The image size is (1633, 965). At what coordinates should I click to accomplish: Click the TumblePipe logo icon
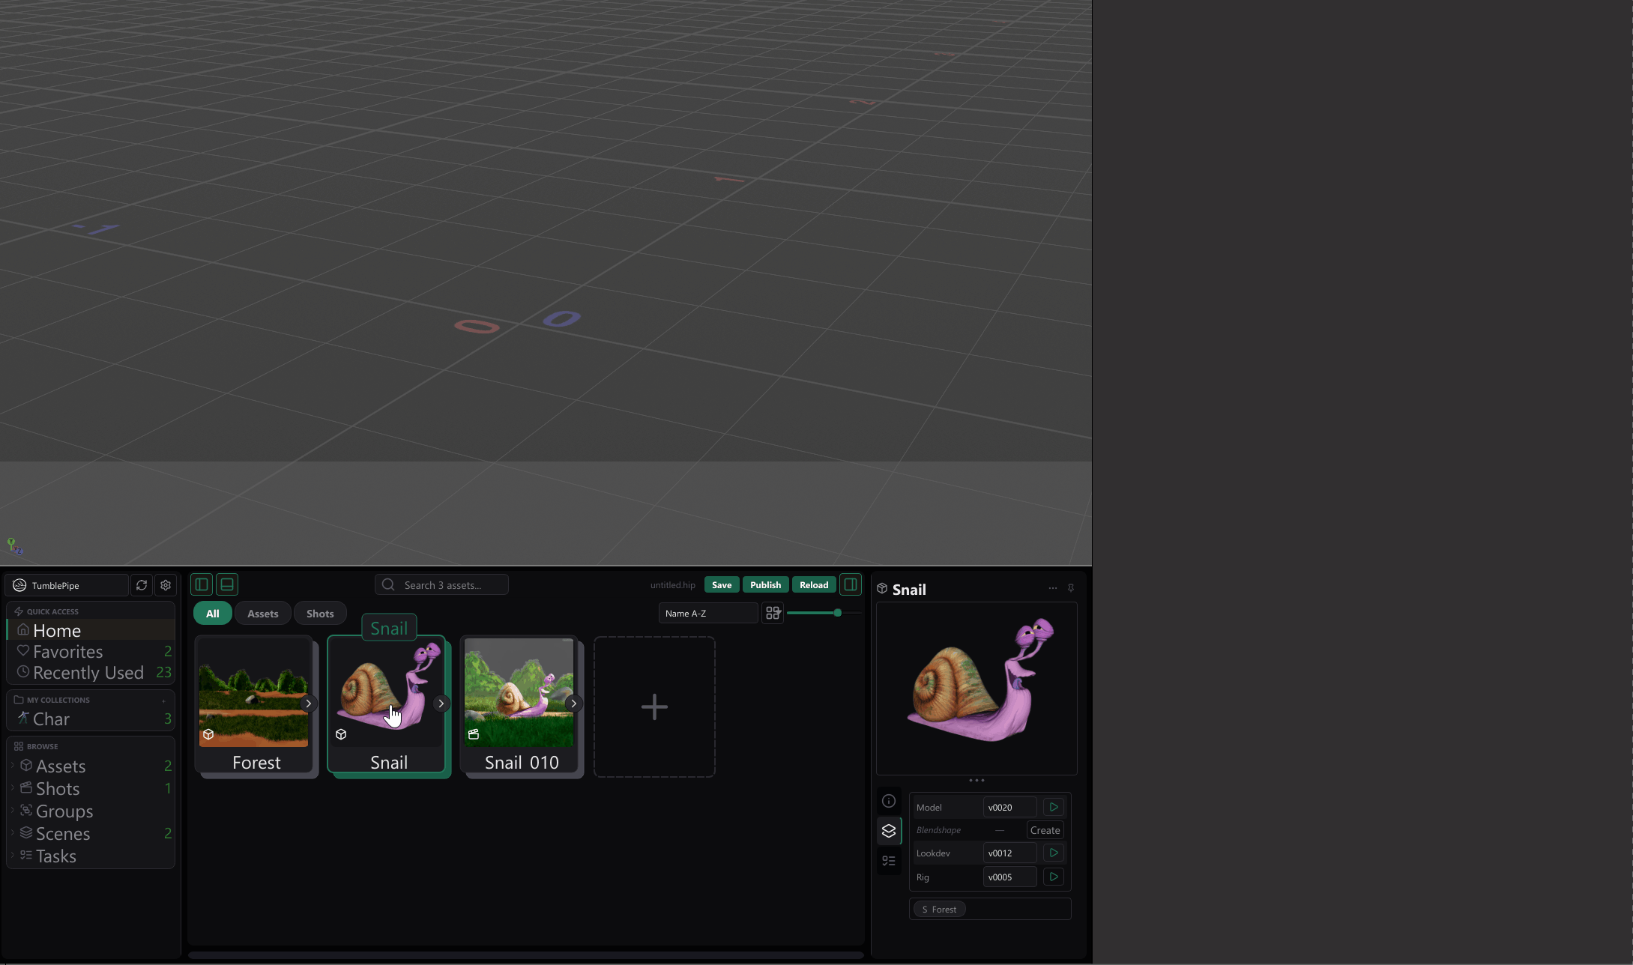tap(20, 585)
